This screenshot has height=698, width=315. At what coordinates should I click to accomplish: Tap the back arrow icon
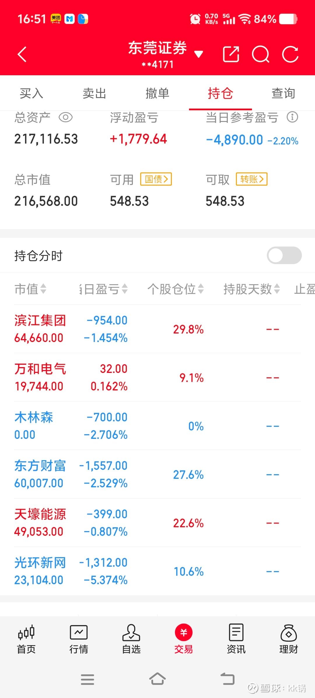coord(22,55)
